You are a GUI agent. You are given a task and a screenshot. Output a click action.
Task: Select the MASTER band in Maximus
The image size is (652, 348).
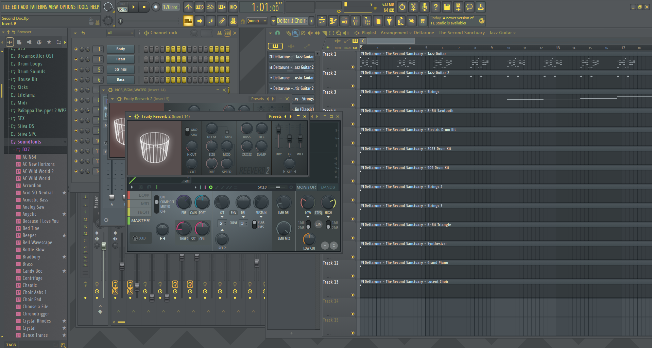(140, 220)
